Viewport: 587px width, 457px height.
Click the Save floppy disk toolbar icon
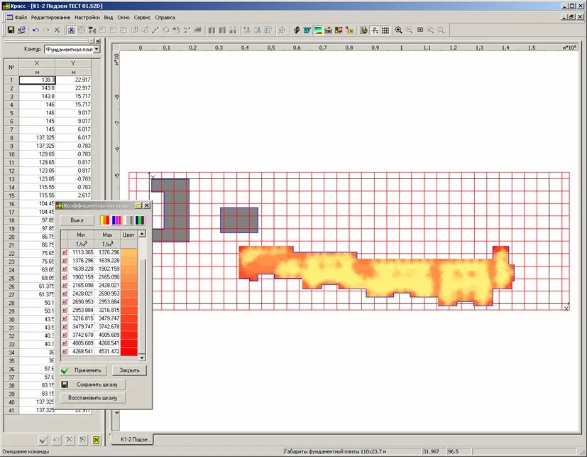pos(11,30)
